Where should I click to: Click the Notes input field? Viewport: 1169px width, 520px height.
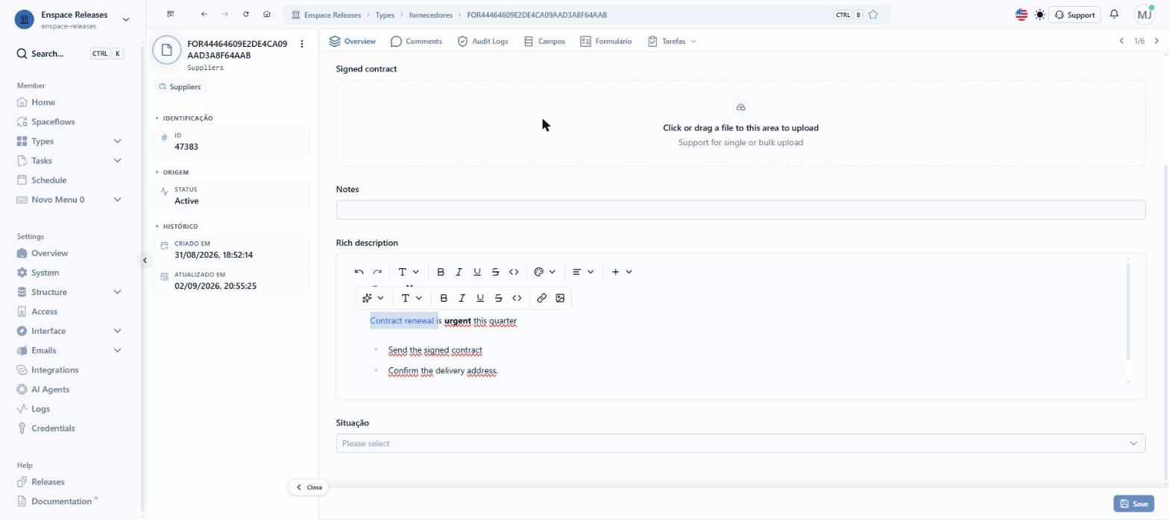pos(740,210)
